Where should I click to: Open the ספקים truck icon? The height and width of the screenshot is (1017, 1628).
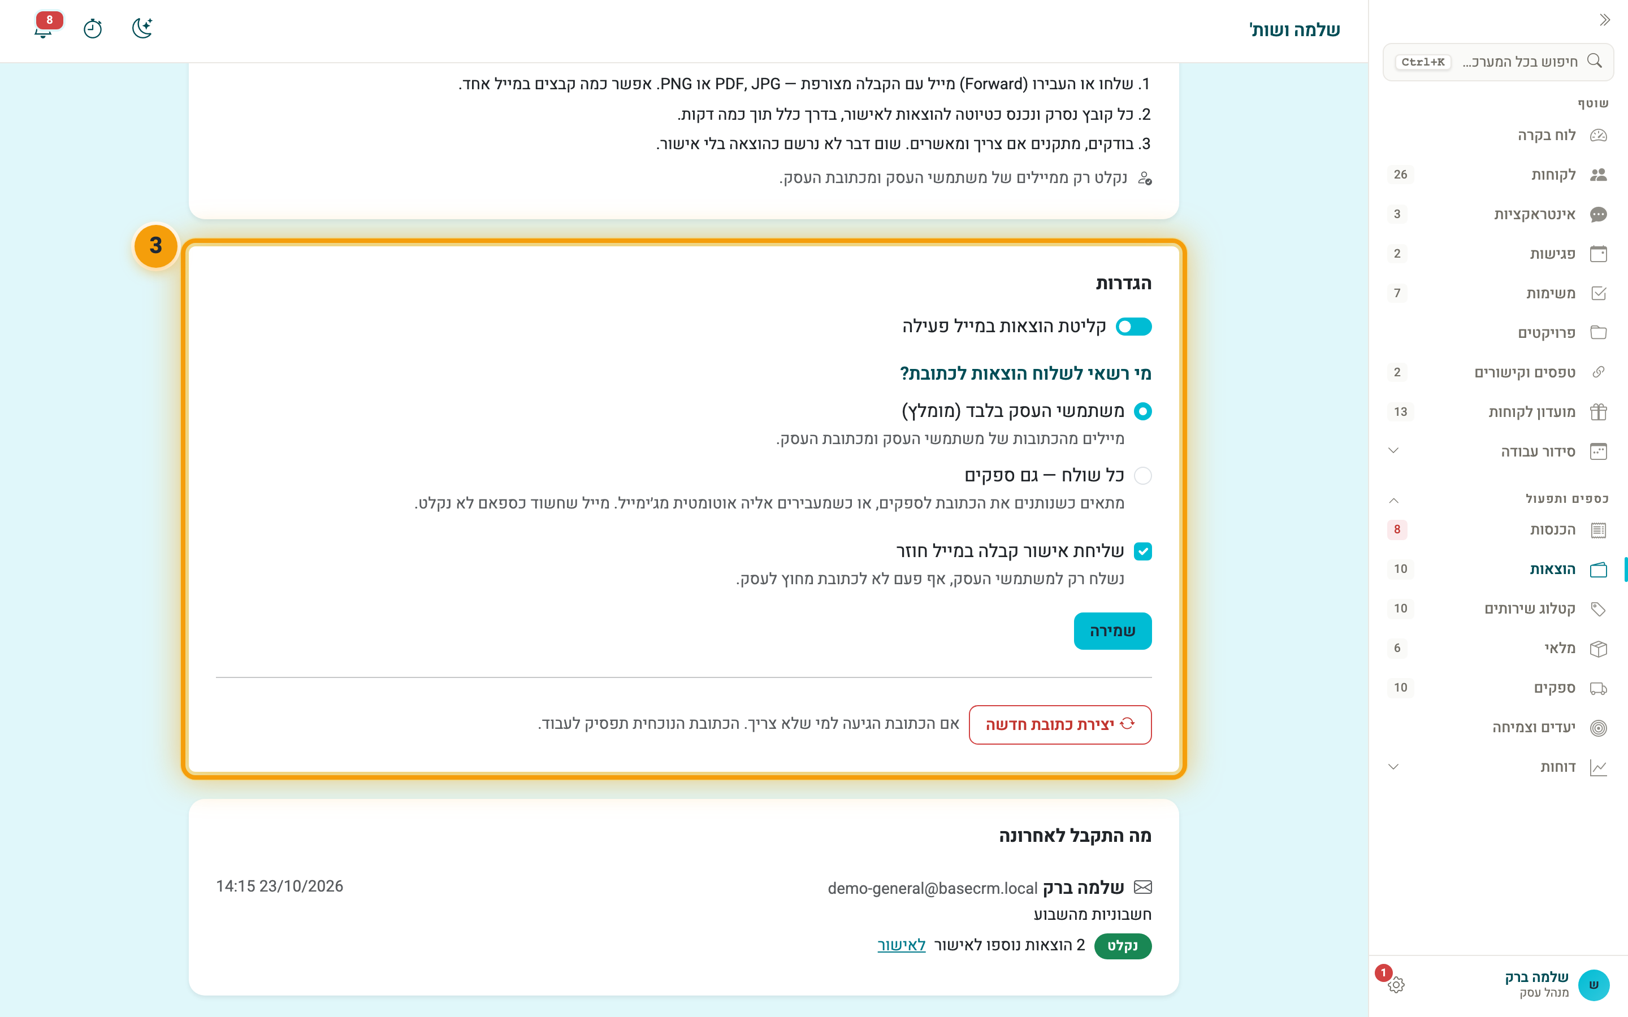pos(1599,688)
